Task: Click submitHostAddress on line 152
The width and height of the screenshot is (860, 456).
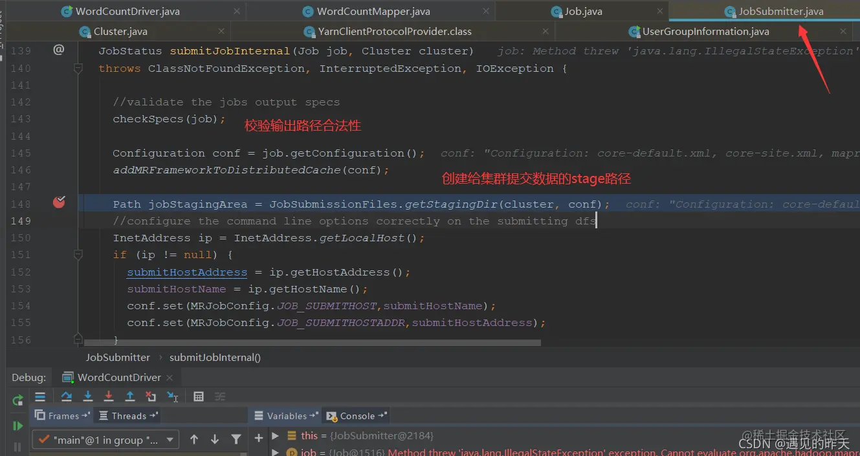Action: pos(187,272)
